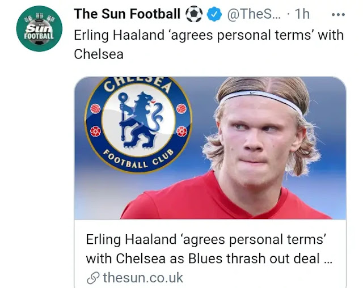This screenshot has width=363, height=288.
Task: Click "The Sun Football" display name
Action: click(x=127, y=14)
